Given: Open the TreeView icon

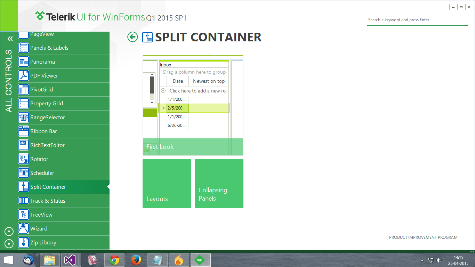Looking at the screenshot, I should pos(24,215).
